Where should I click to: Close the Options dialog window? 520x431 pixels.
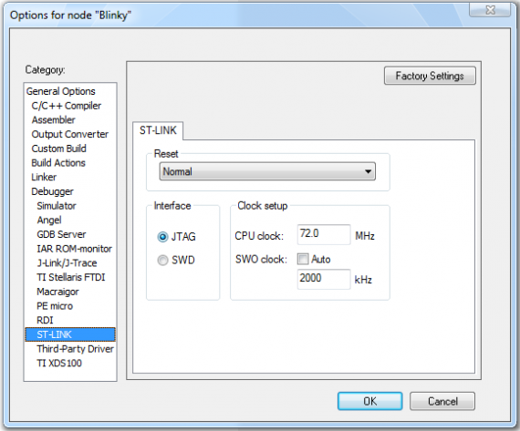490,10
